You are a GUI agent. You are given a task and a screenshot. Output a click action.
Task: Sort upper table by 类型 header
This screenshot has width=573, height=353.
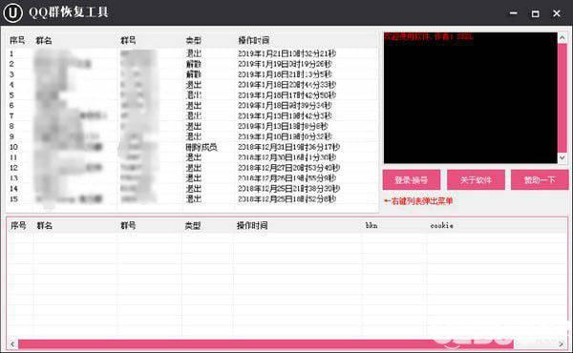(193, 40)
